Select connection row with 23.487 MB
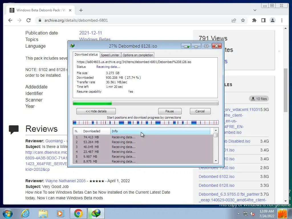The height and width of the screenshot is (219, 292). tap(143, 152)
